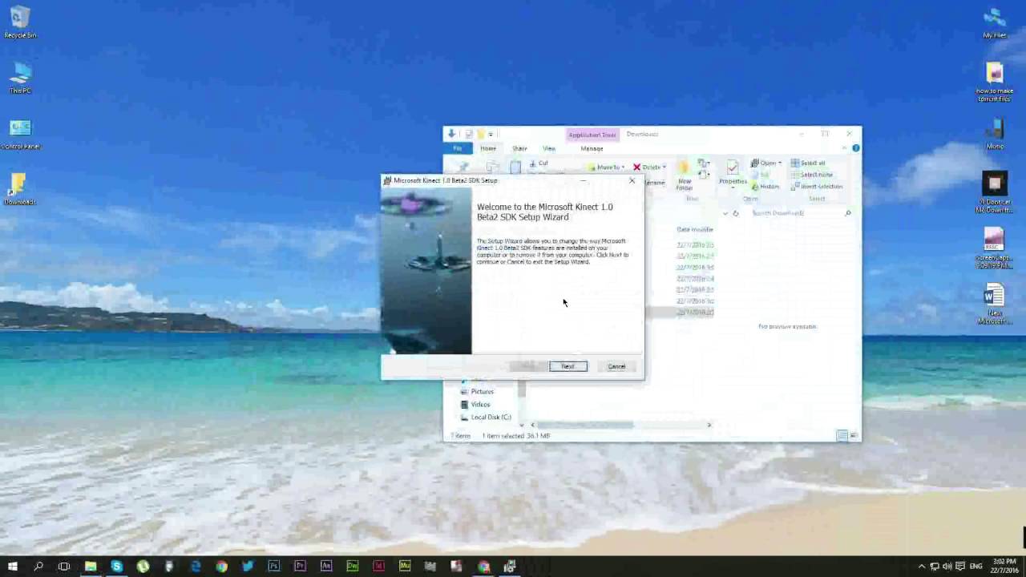1026x577 pixels.
Task: Click Select none in Explorer ribbon
Action: click(812, 174)
